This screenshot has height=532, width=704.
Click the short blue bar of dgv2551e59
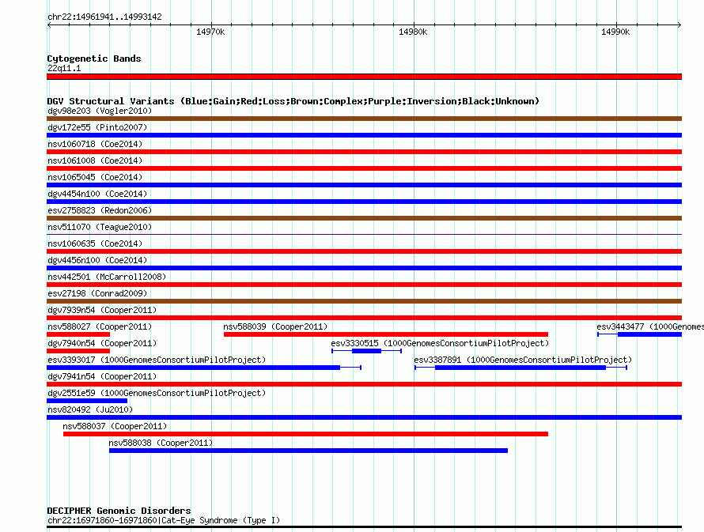(x=87, y=401)
